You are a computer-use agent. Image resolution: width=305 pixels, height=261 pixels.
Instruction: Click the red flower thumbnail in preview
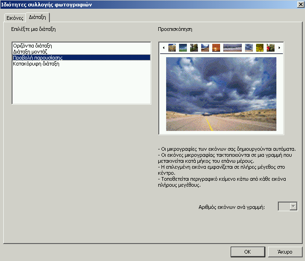tap(270, 47)
